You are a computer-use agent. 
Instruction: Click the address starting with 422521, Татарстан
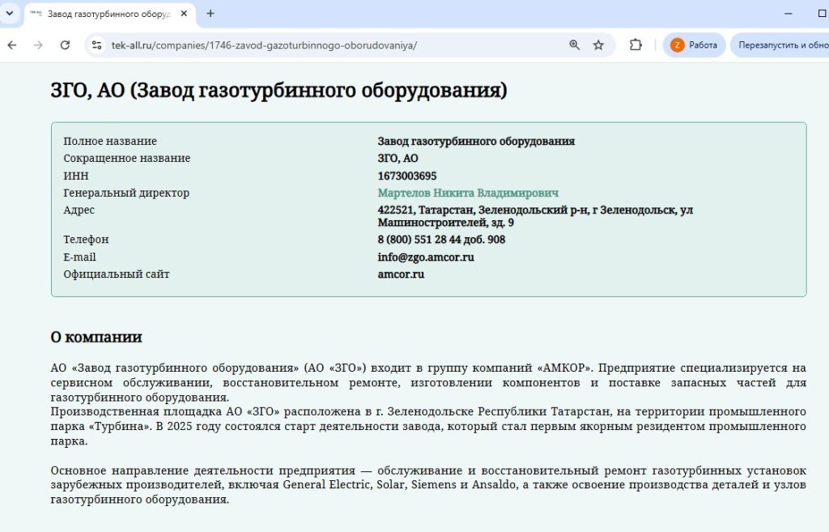coord(535,216)
